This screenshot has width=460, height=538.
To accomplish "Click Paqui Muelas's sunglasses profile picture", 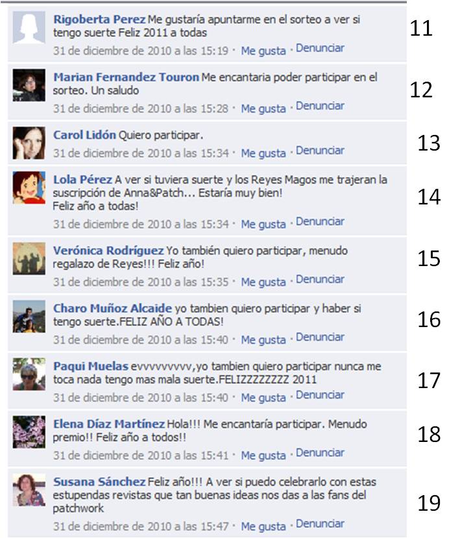I will (x=29, y=374).
